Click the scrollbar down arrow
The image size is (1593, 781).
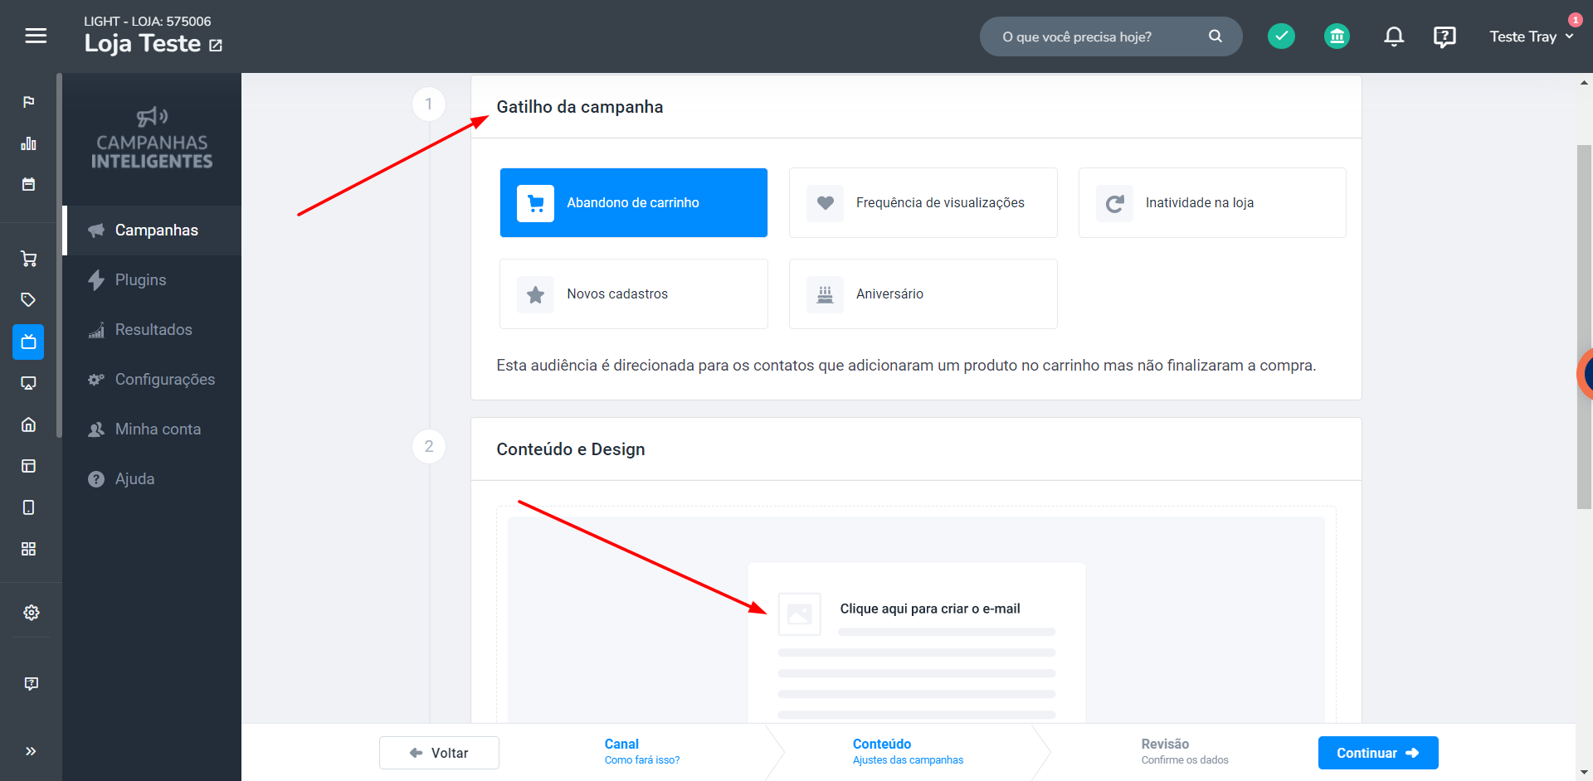pos(1584,773)
